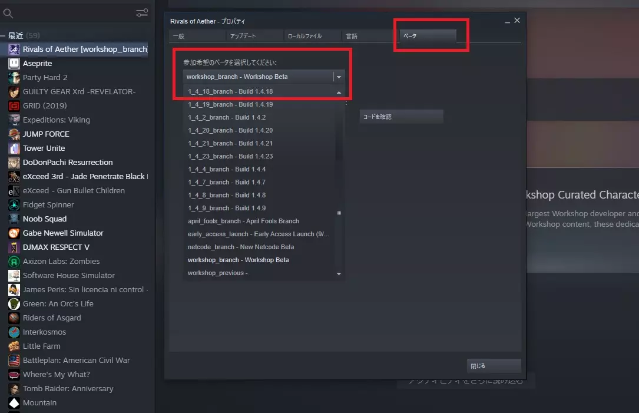The width and height of the screenshot is (639, 413).
Task: Select 1_4_20_branch - Build 1.4.20
Action: pyautogui.click(x=259, y=130)
